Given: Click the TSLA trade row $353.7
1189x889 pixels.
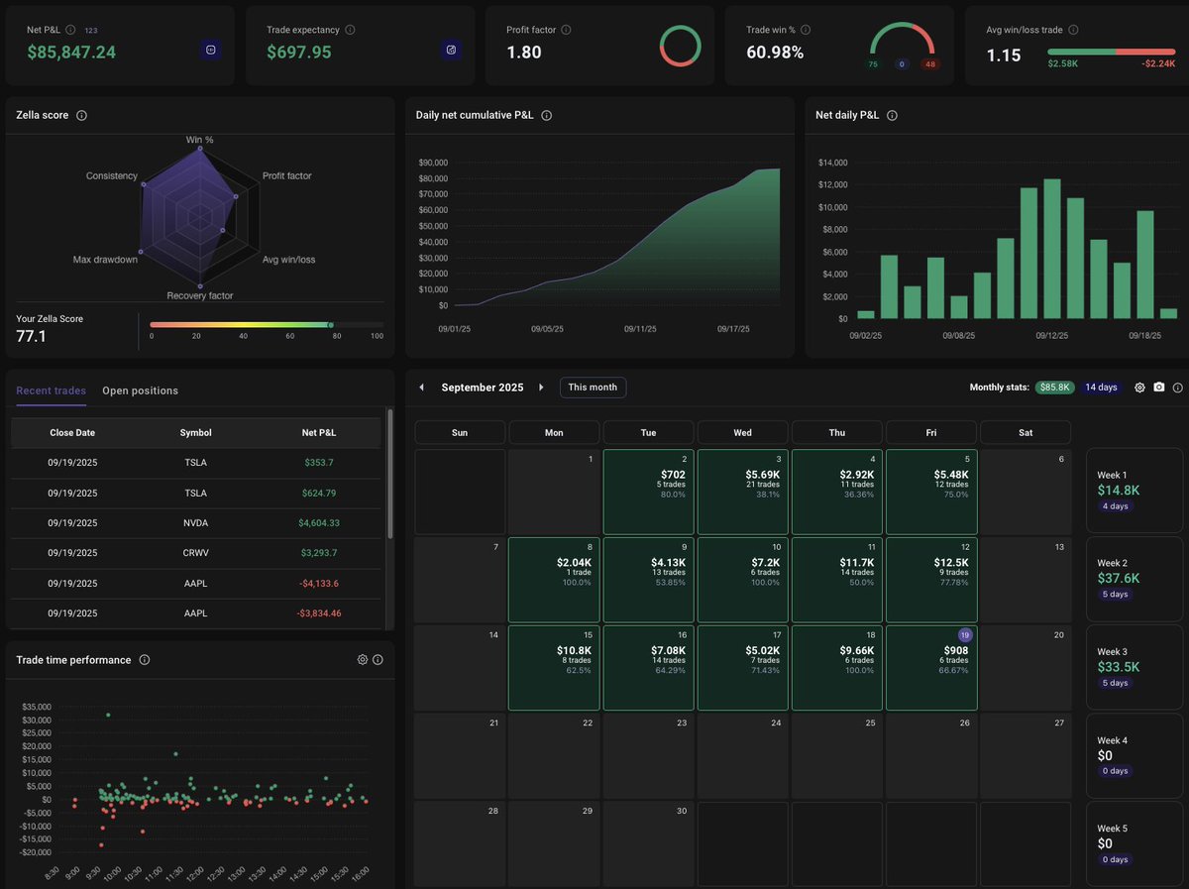Looking at the screenshot, I should [x=195, y=463].
